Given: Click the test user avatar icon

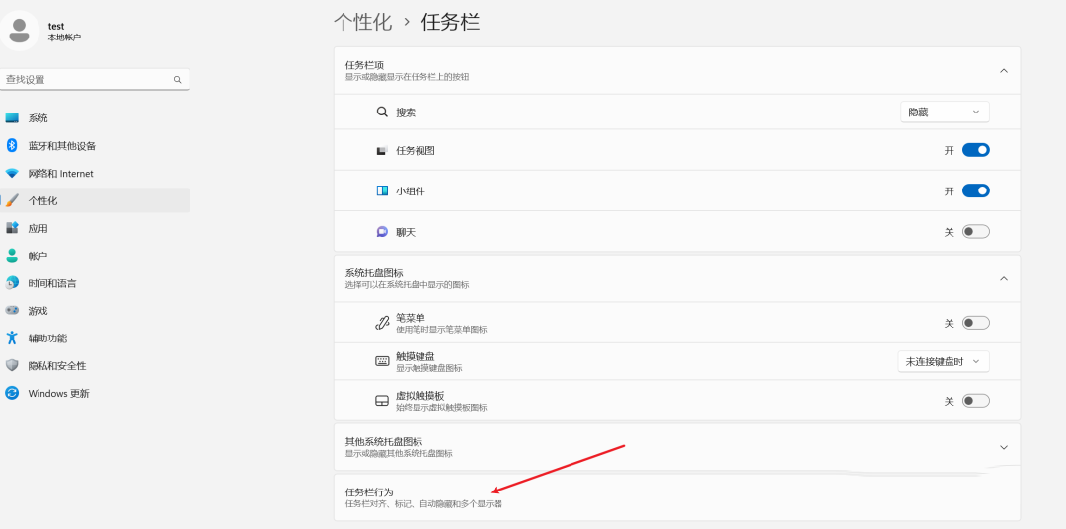Looking at the screenshot, I should tap(19, 32).
